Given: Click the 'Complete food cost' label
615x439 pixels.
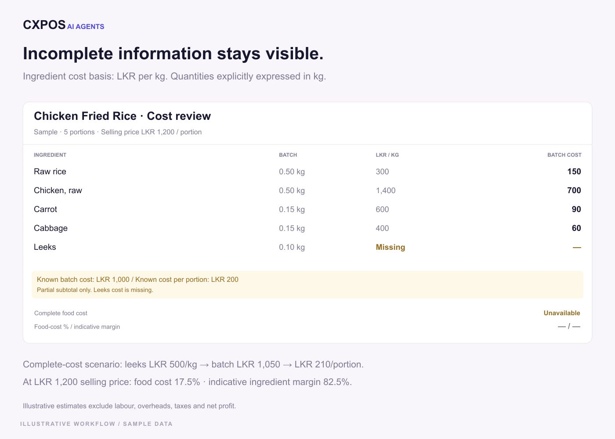Looking at the screenshot, I should 61,313.
